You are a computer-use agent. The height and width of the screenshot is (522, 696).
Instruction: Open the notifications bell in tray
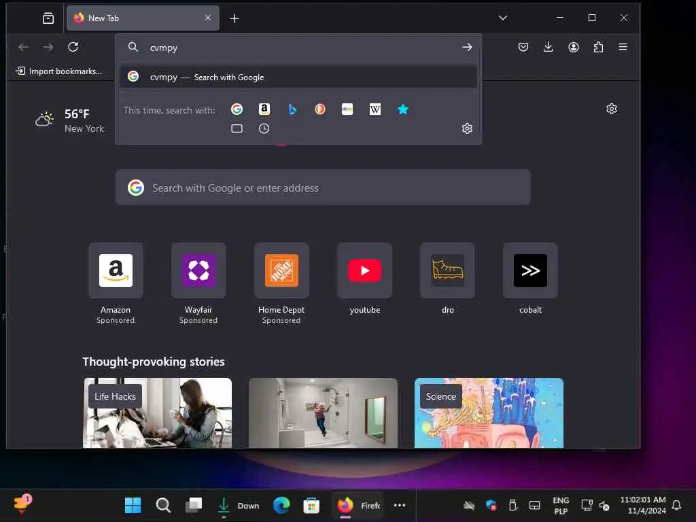click(676, 505)
